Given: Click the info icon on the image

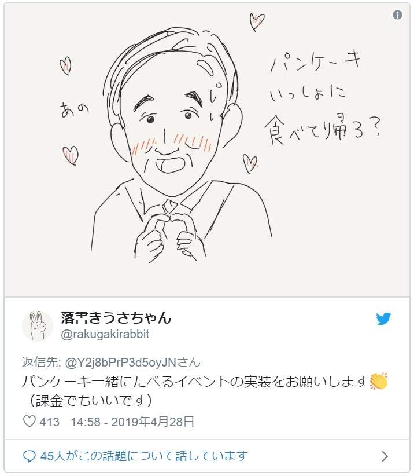Looking at the screenshot, I should pyautogui.click(x=397, y=15).
